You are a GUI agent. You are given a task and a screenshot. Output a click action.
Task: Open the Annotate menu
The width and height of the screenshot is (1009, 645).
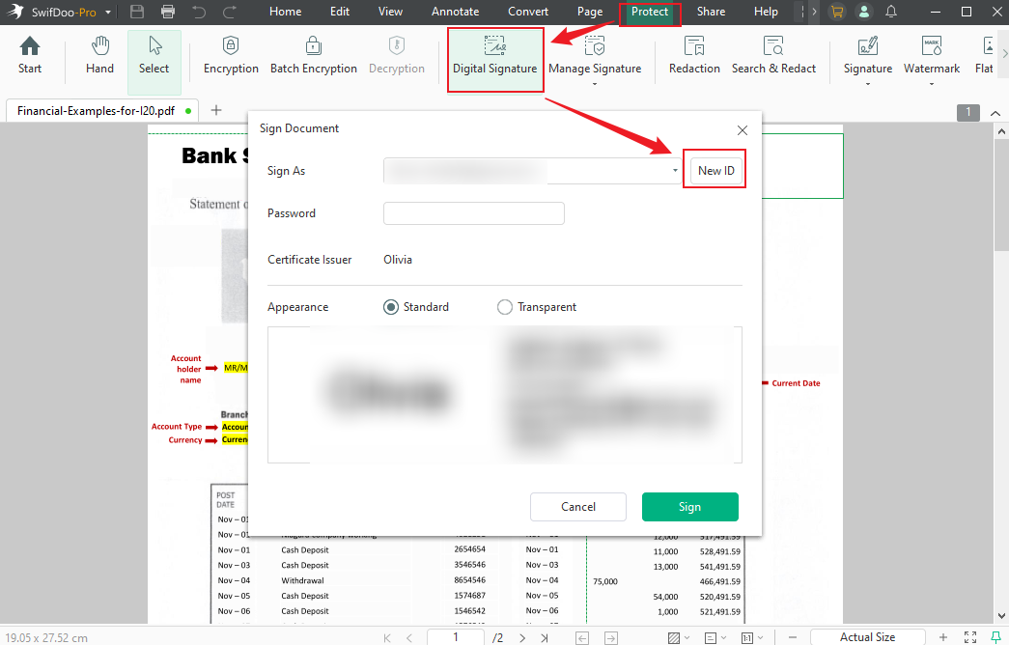(x=455, y=12)
